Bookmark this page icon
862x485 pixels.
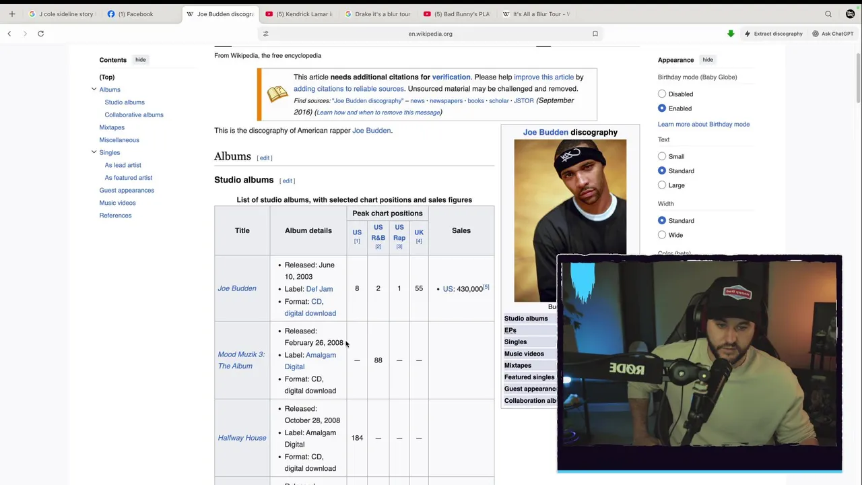pyautogui.click(x=595, y=34)
